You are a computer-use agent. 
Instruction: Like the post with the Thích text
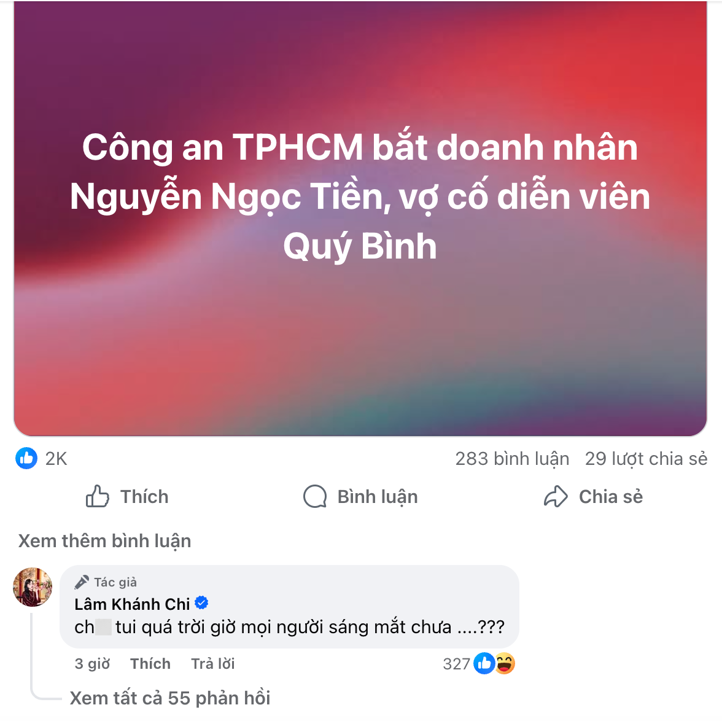[x=145, y=497]
